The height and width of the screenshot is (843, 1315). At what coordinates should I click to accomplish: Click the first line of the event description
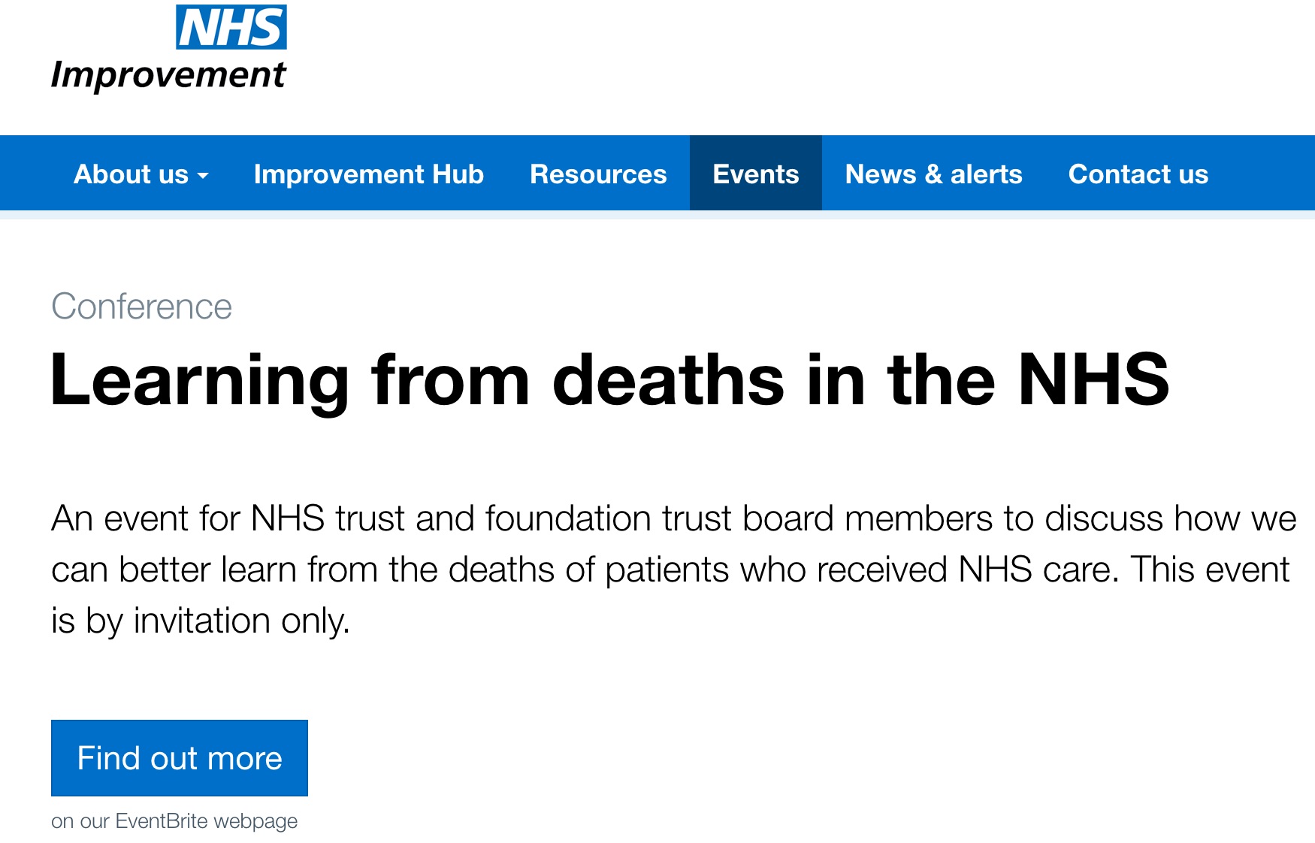pos(673,518)
